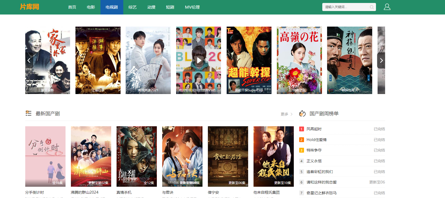The image size is (445, 198).
Task: Go to 首页 in navigation
Action: [x=72, y=7]
